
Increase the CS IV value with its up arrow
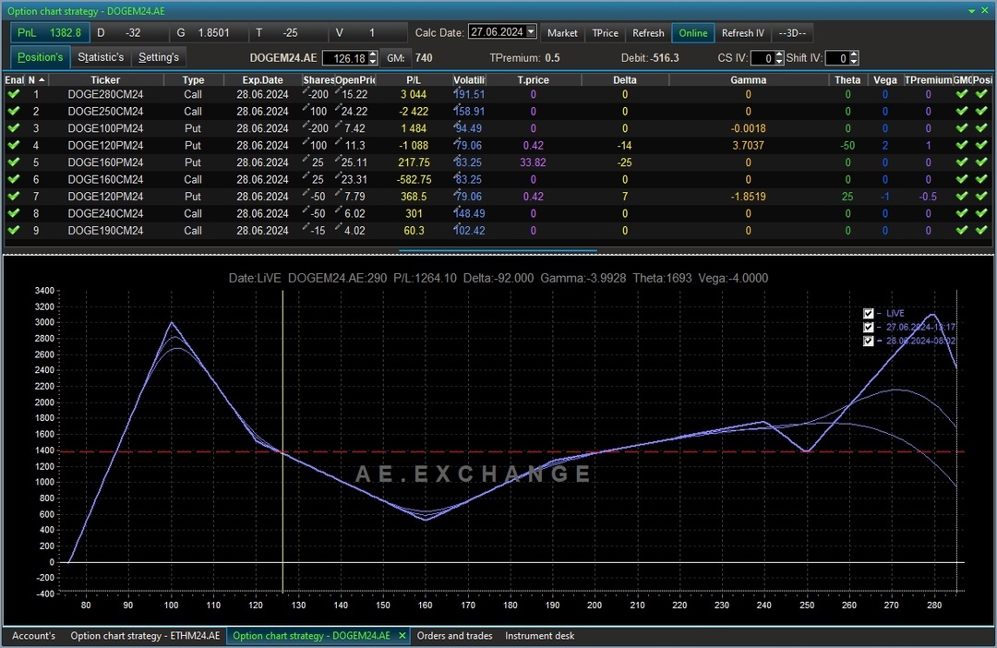779,54
